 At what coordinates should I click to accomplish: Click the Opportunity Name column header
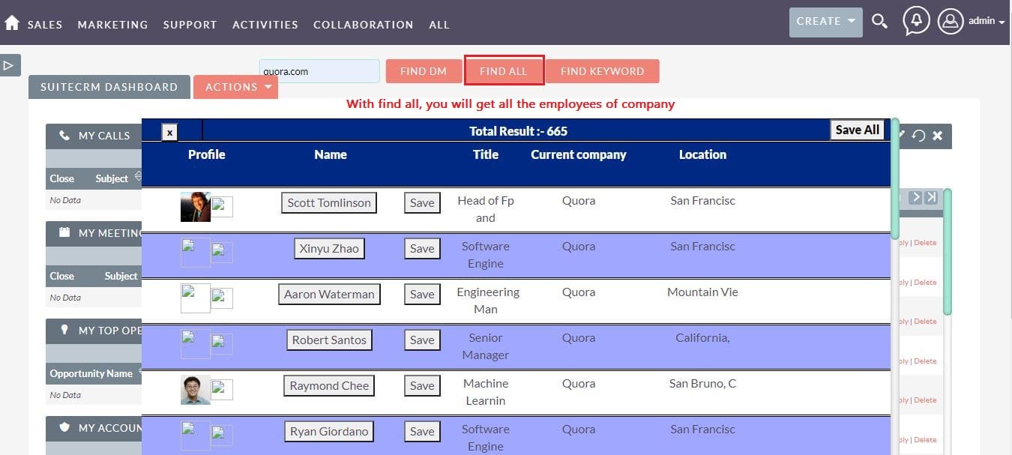pyautogui.click(x=91, y=373)
